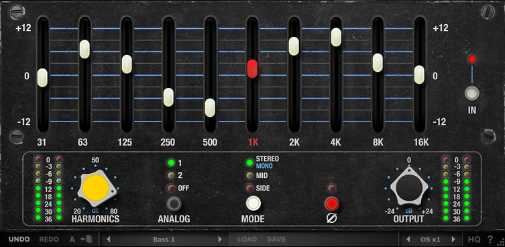
Task: Click the 500 Hz band slider handle
Action: 210,107
